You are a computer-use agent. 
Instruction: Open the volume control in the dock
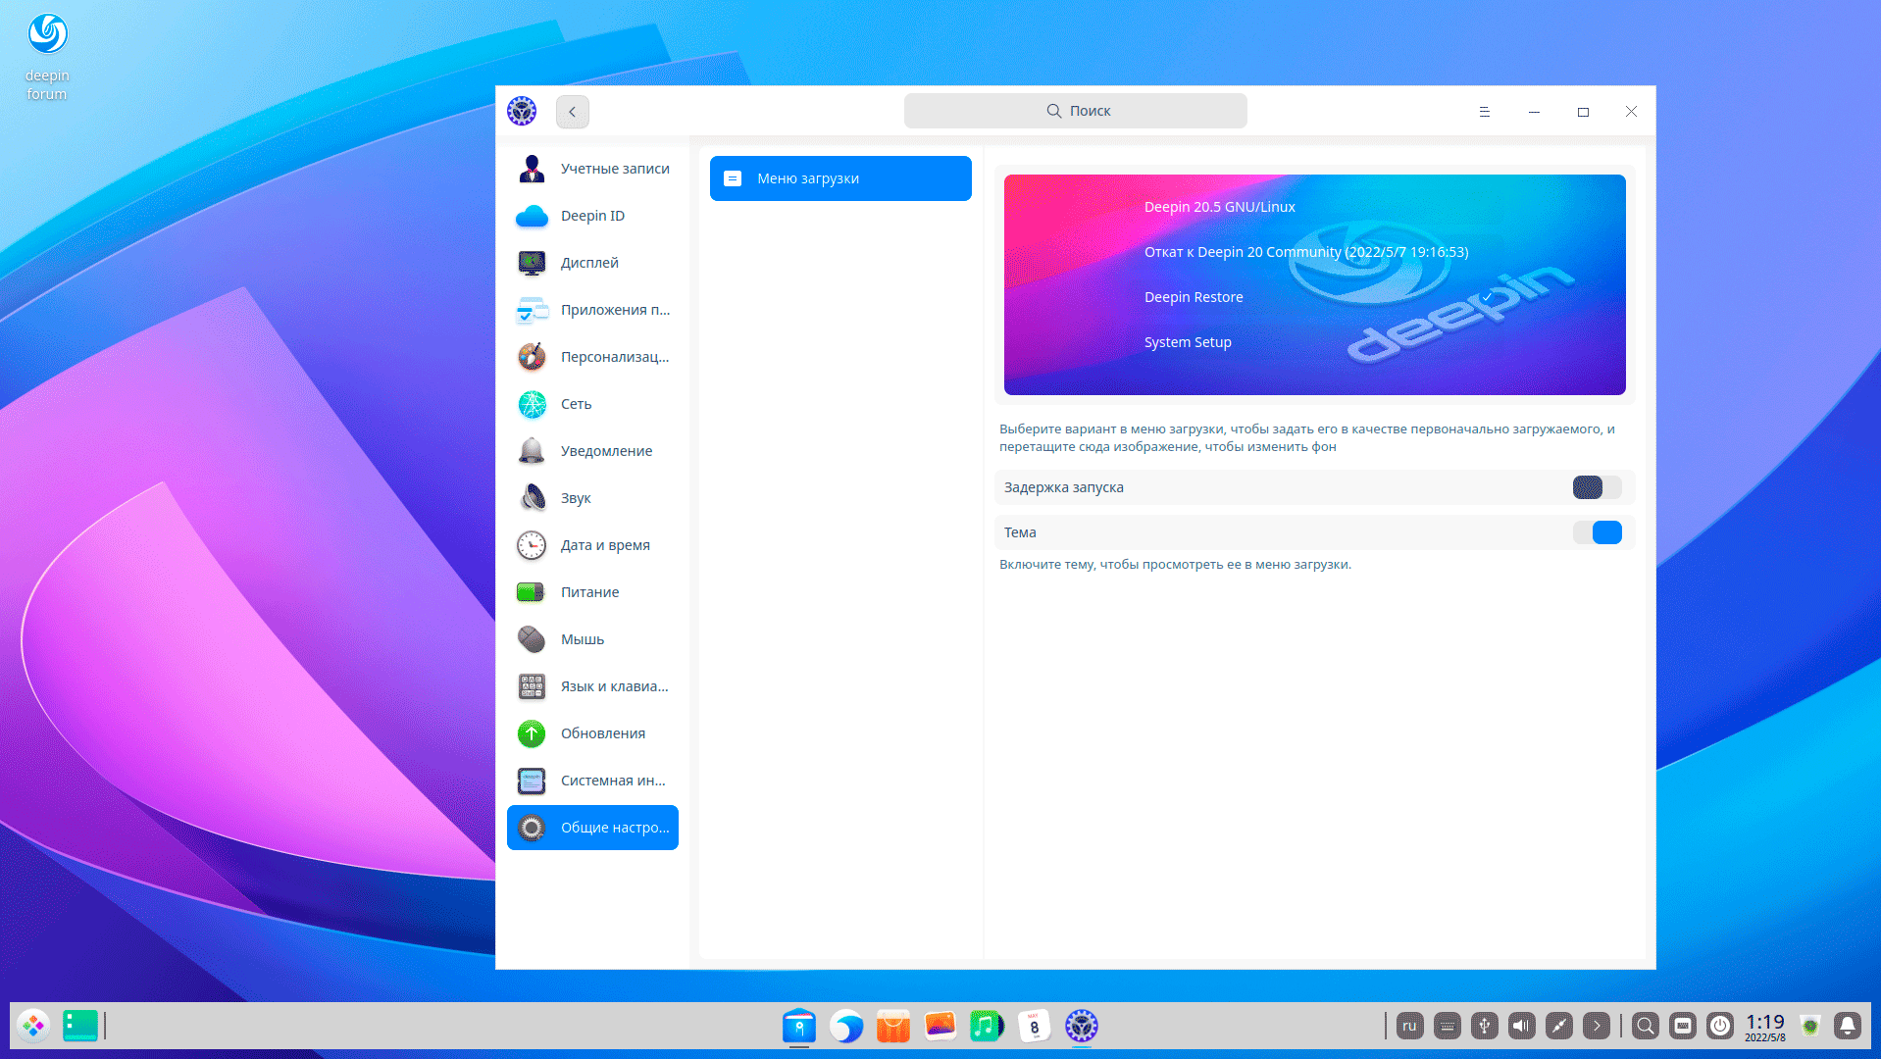(1522, 1026)
